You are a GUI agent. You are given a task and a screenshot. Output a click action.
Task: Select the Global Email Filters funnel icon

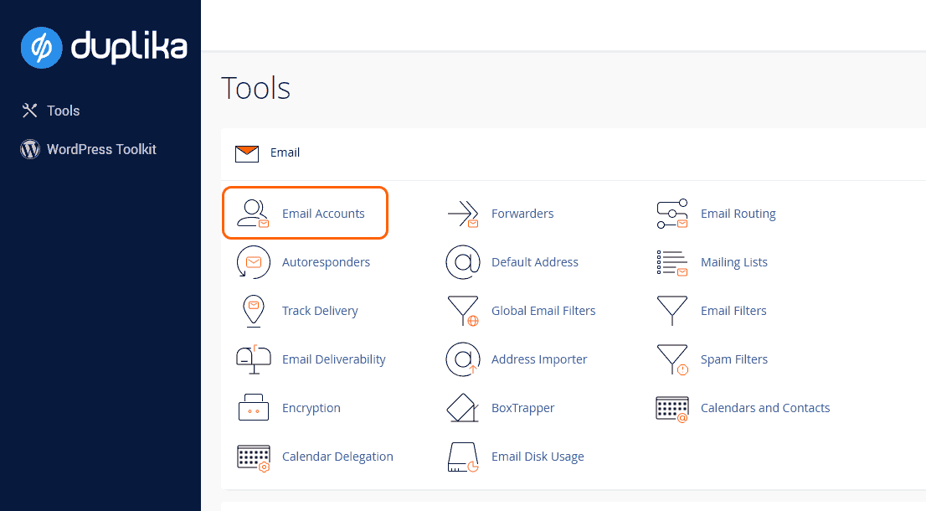point(462,311)
